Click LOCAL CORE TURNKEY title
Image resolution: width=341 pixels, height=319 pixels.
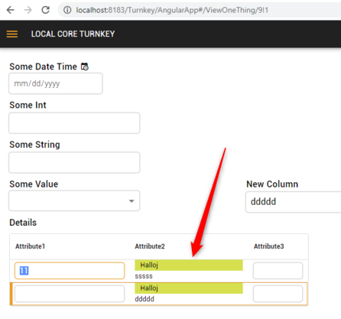coord(73,34)
